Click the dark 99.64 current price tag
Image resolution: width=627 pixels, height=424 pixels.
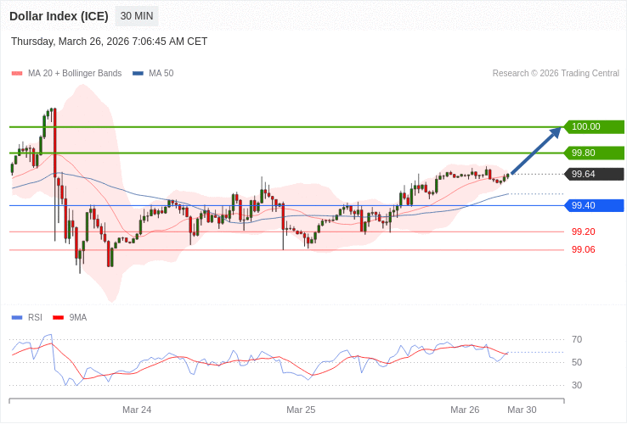pos(594,174)
